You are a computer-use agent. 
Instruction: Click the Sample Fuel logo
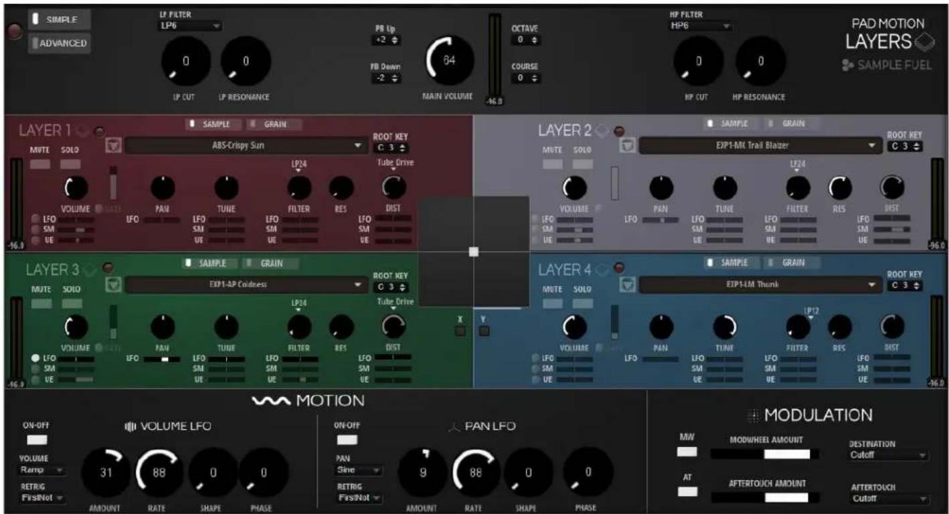click(x=886, y=65)
